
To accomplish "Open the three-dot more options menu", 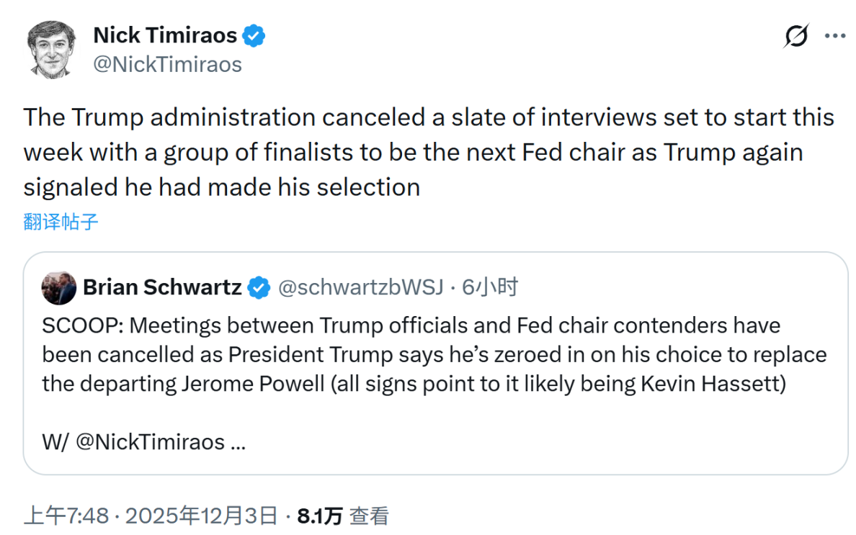I will (835, 35).
